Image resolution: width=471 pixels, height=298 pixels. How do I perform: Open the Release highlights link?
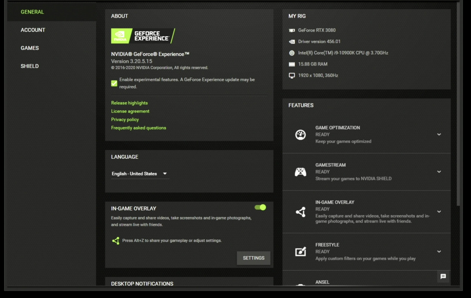129,103
